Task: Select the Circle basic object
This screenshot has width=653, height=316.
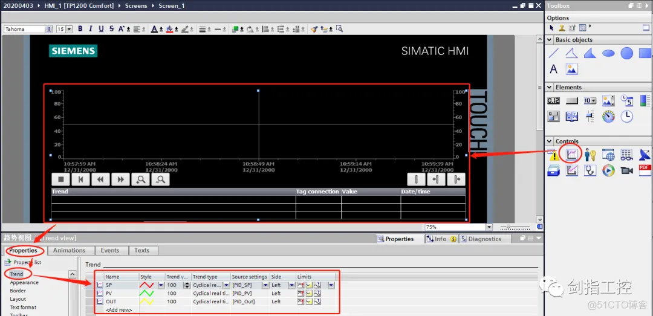Action: pos(626,53)
